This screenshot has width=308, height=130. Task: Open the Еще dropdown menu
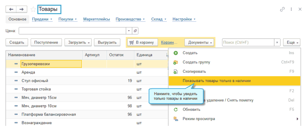click(x=292, y=43)
